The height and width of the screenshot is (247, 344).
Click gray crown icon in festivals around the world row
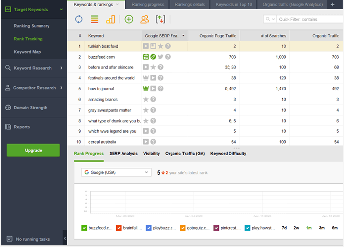coord(146,78)
